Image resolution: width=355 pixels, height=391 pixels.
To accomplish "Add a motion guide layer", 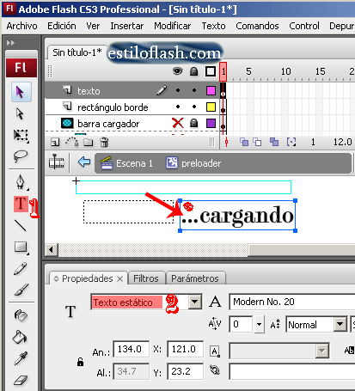I will 72,142.
